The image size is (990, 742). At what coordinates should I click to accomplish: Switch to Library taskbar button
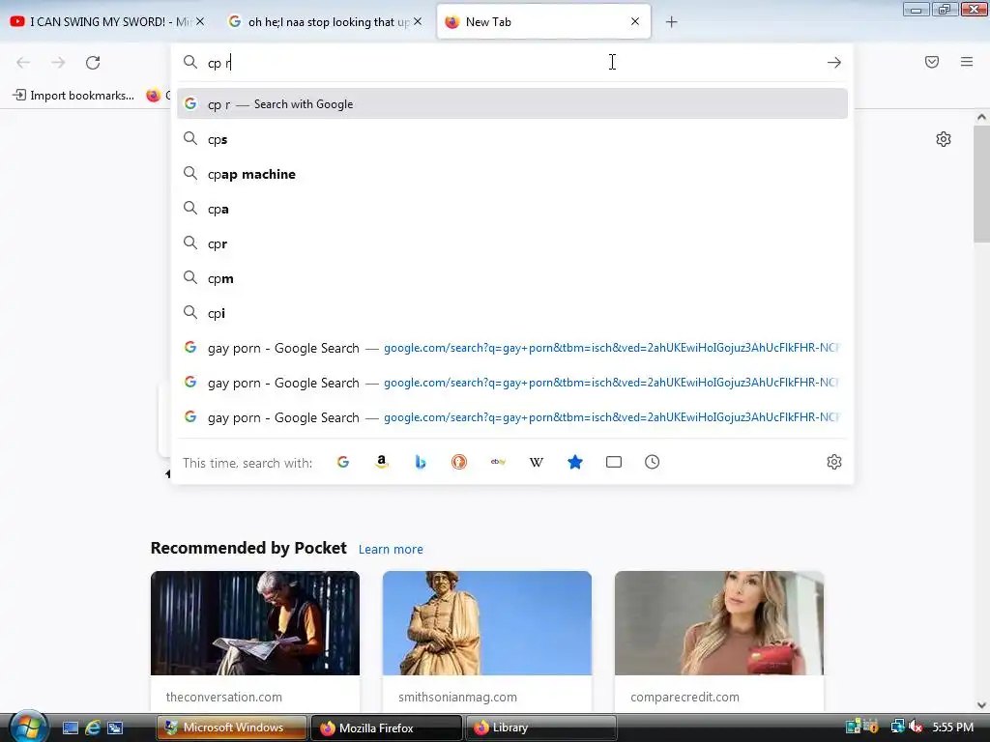click(540, 728)
